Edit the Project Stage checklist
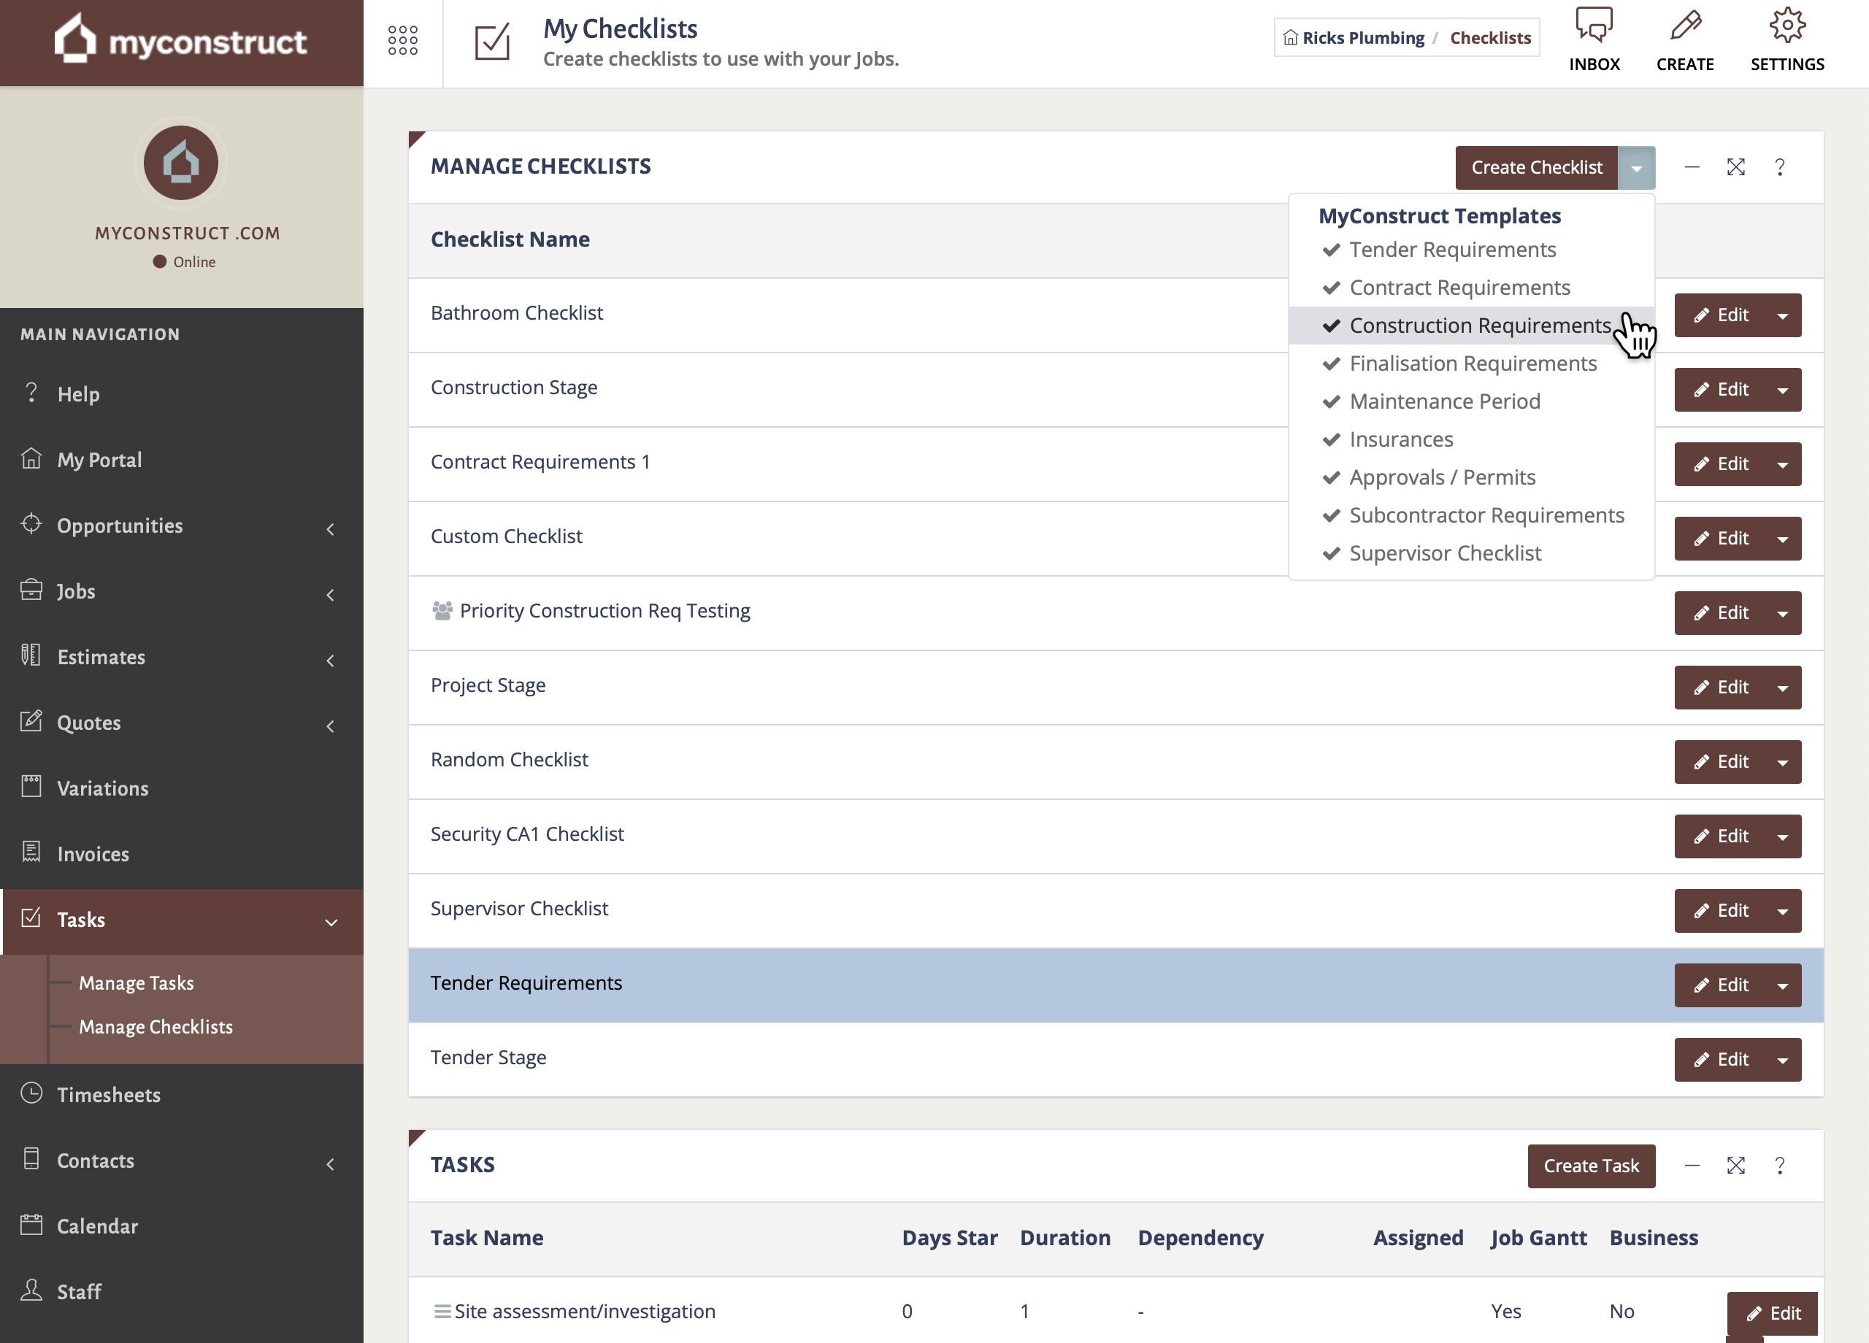Image resolution: width=1869 pixels, height=1343 pixels. tap(1722, 687)
